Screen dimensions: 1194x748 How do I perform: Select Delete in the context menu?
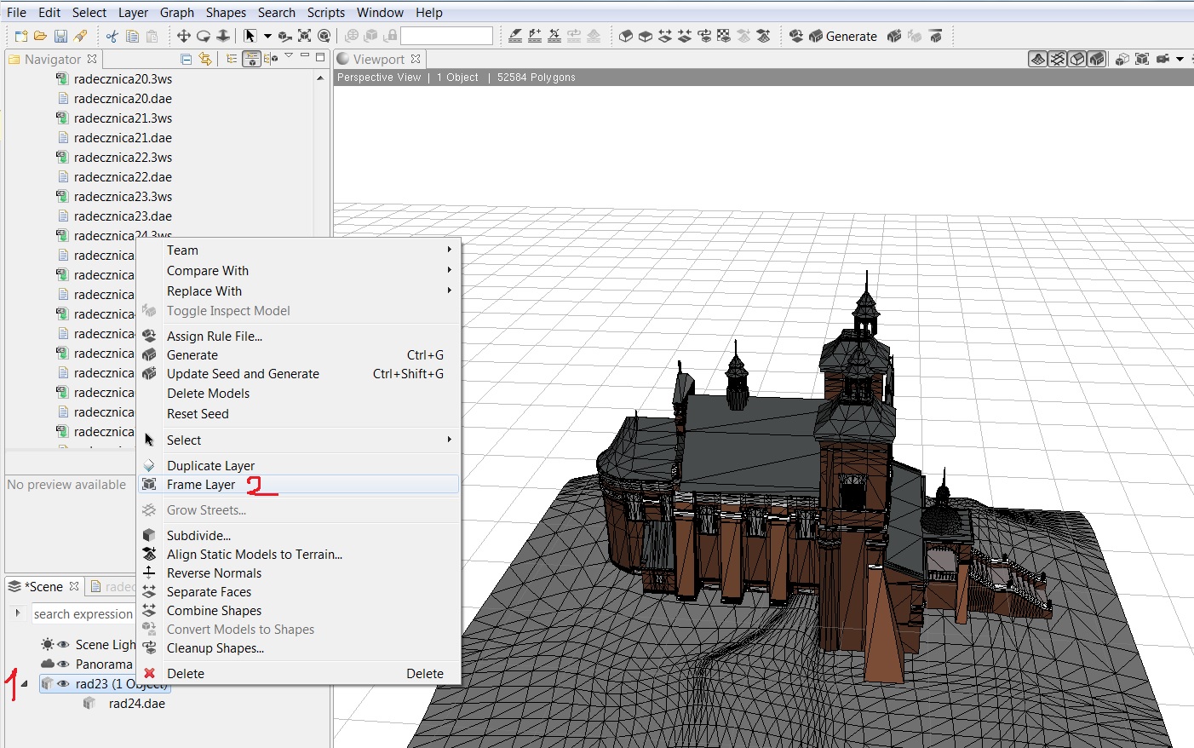tap(186, 674)
